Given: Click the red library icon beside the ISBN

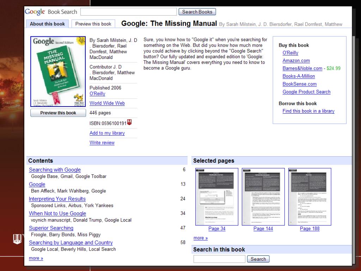Looking at the screenshot, I should coord(129,122).
